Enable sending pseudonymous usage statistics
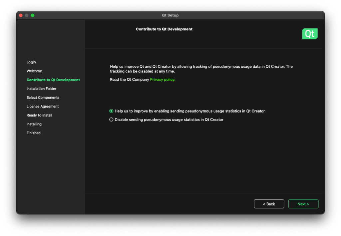The image size is (341, 236). coord(112,111)
